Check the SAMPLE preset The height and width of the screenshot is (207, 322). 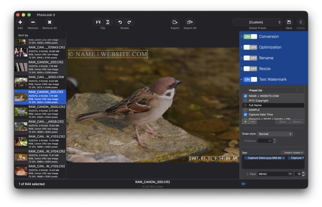pyautogui.click(x=245, y=110)
